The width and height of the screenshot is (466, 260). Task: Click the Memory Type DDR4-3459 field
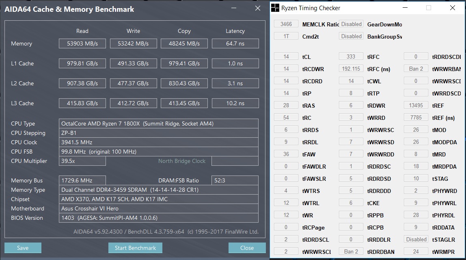159,190
